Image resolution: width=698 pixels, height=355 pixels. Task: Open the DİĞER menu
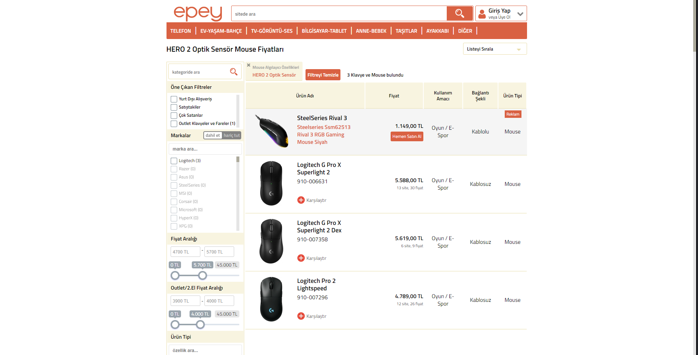(465, 31)
